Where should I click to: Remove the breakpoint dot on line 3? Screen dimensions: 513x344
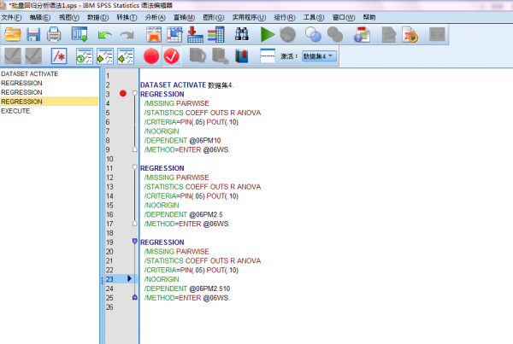pyautogui.click(x=123, y=93)
